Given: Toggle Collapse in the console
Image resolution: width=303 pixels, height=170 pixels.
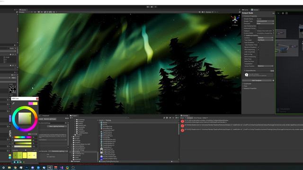Looking at the screenshot, I should (x=190, y=118).
